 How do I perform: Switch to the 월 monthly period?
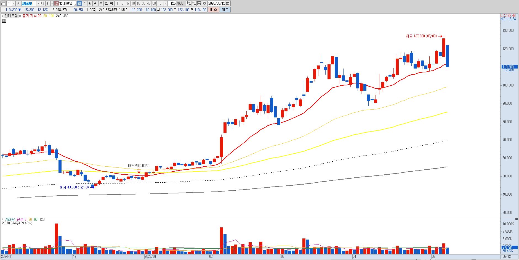point(90,3)
